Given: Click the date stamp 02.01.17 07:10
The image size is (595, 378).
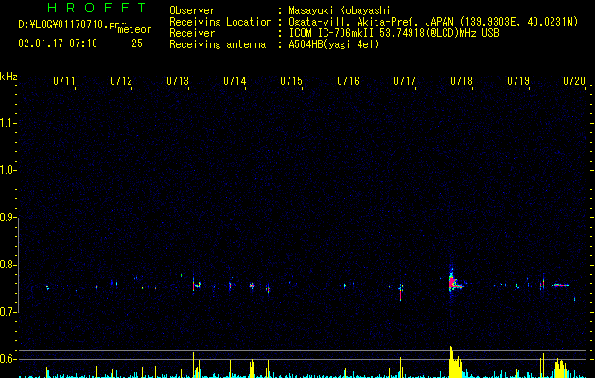Looking at the screenshot, I should click(x=58, y=43).
